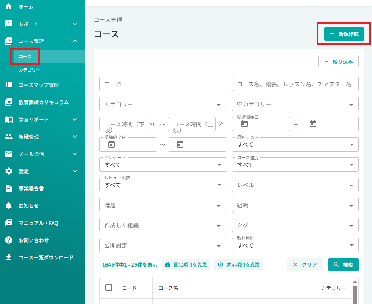Image resolution: width=372 pixels, height=304 pixels.
Task: Click the レポート speech bubble icon
Action: pos(9,24)
